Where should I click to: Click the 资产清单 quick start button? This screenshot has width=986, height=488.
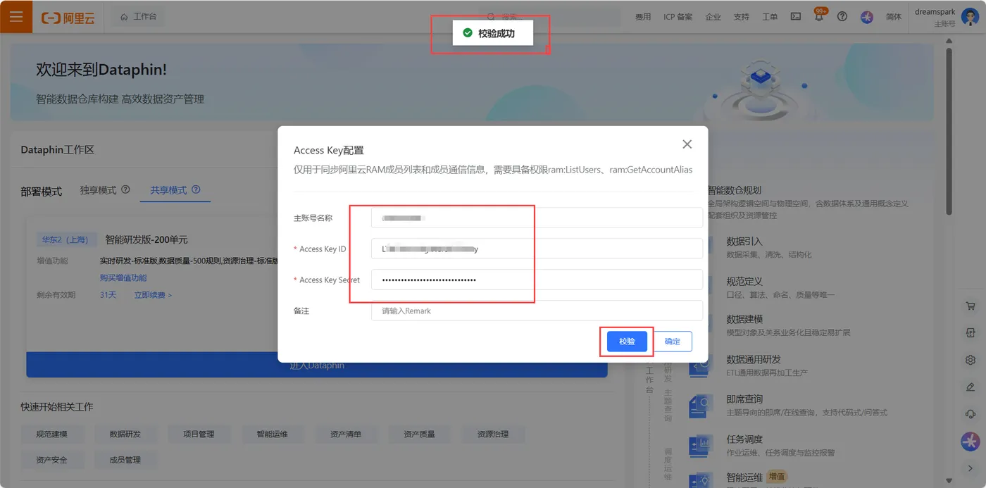click(x=346, y=434)
